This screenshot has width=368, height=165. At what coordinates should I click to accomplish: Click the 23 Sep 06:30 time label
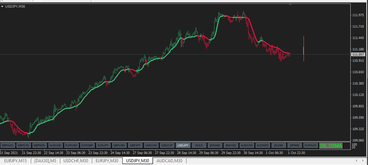(76, 153)
